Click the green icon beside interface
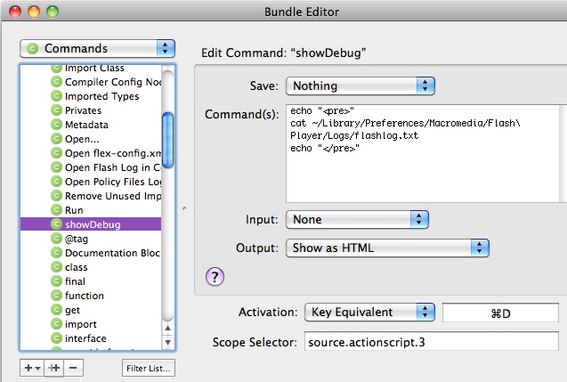The height and width of the screenshot is (382, 567). point(56,338)
